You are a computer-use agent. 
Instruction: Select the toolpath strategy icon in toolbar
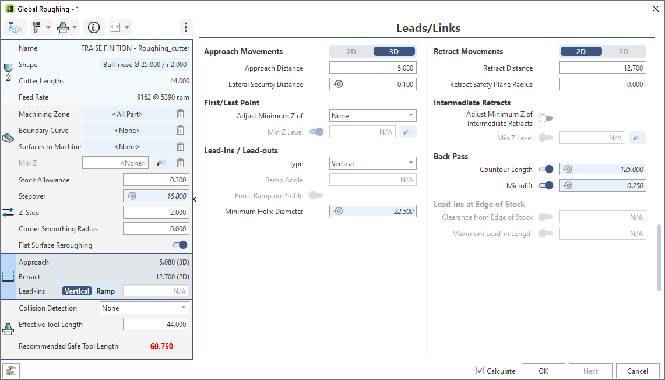[x=15, y=27]
